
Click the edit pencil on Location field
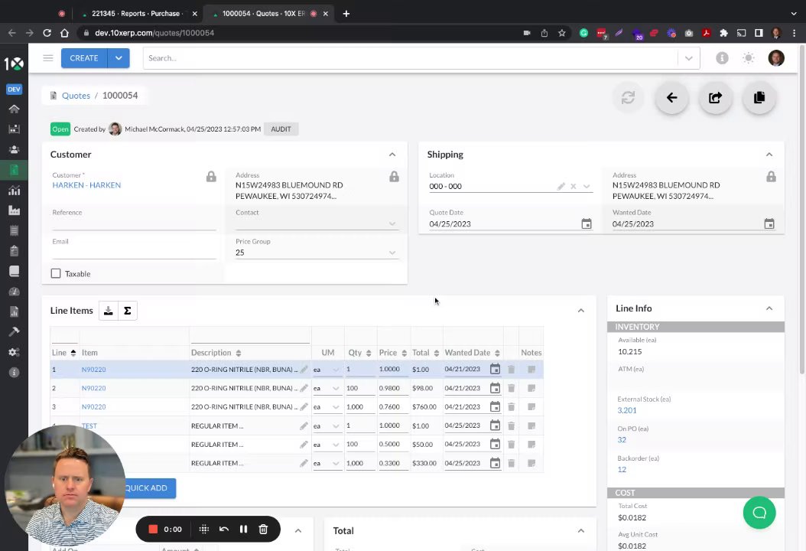click(561, 186)
